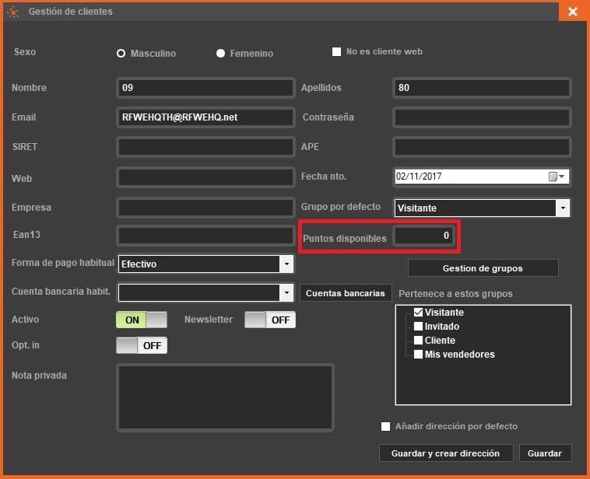Select the Masculino radio button
The image size is (590, 479).
(x=121, y=54)
